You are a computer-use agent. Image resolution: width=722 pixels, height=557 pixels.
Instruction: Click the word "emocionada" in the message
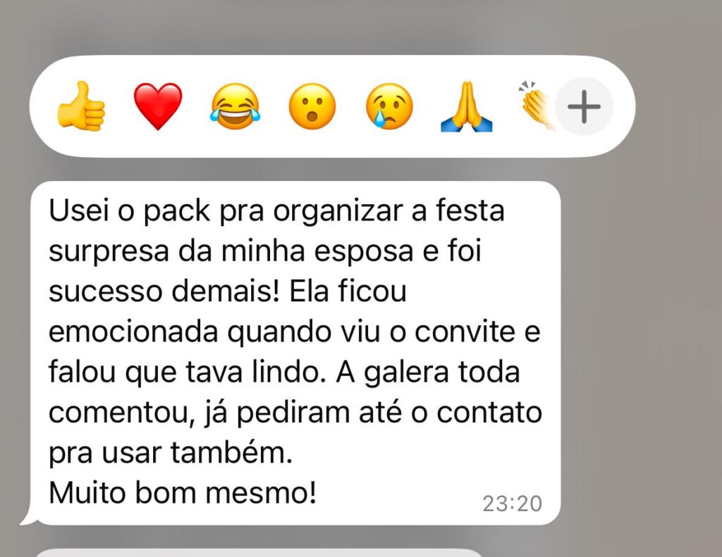tap(133, 332)
